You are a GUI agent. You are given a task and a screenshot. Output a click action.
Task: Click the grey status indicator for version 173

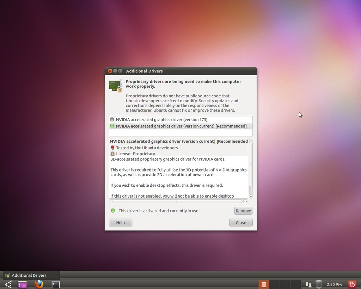(112, 119)
